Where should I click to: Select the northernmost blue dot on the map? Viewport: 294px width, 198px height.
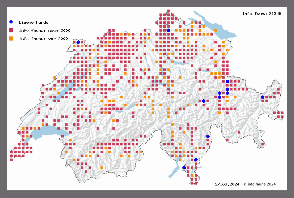[169, 30]
